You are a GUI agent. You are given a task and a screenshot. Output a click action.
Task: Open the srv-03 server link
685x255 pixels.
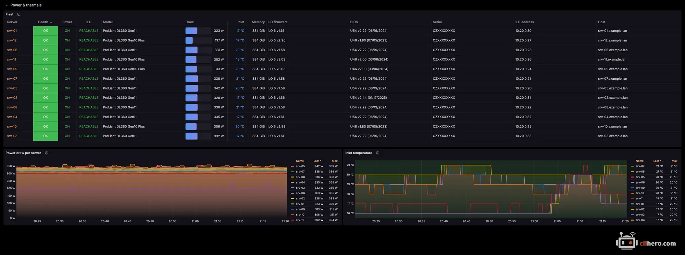click(12, 136)
